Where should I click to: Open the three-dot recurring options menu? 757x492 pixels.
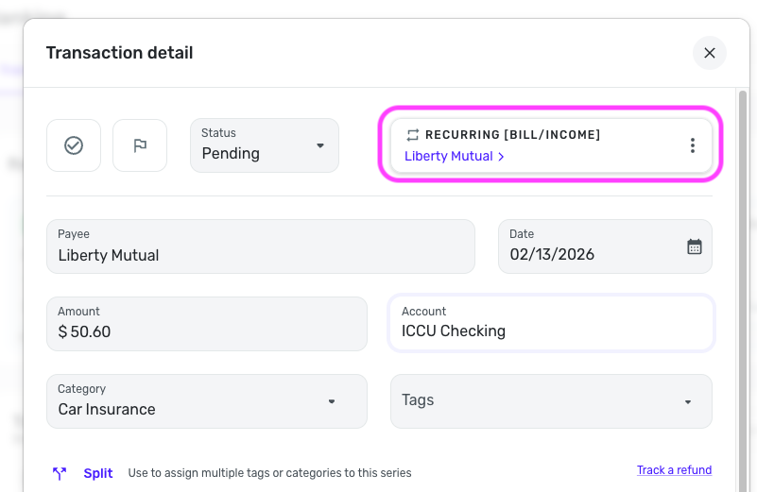point(693,145)
